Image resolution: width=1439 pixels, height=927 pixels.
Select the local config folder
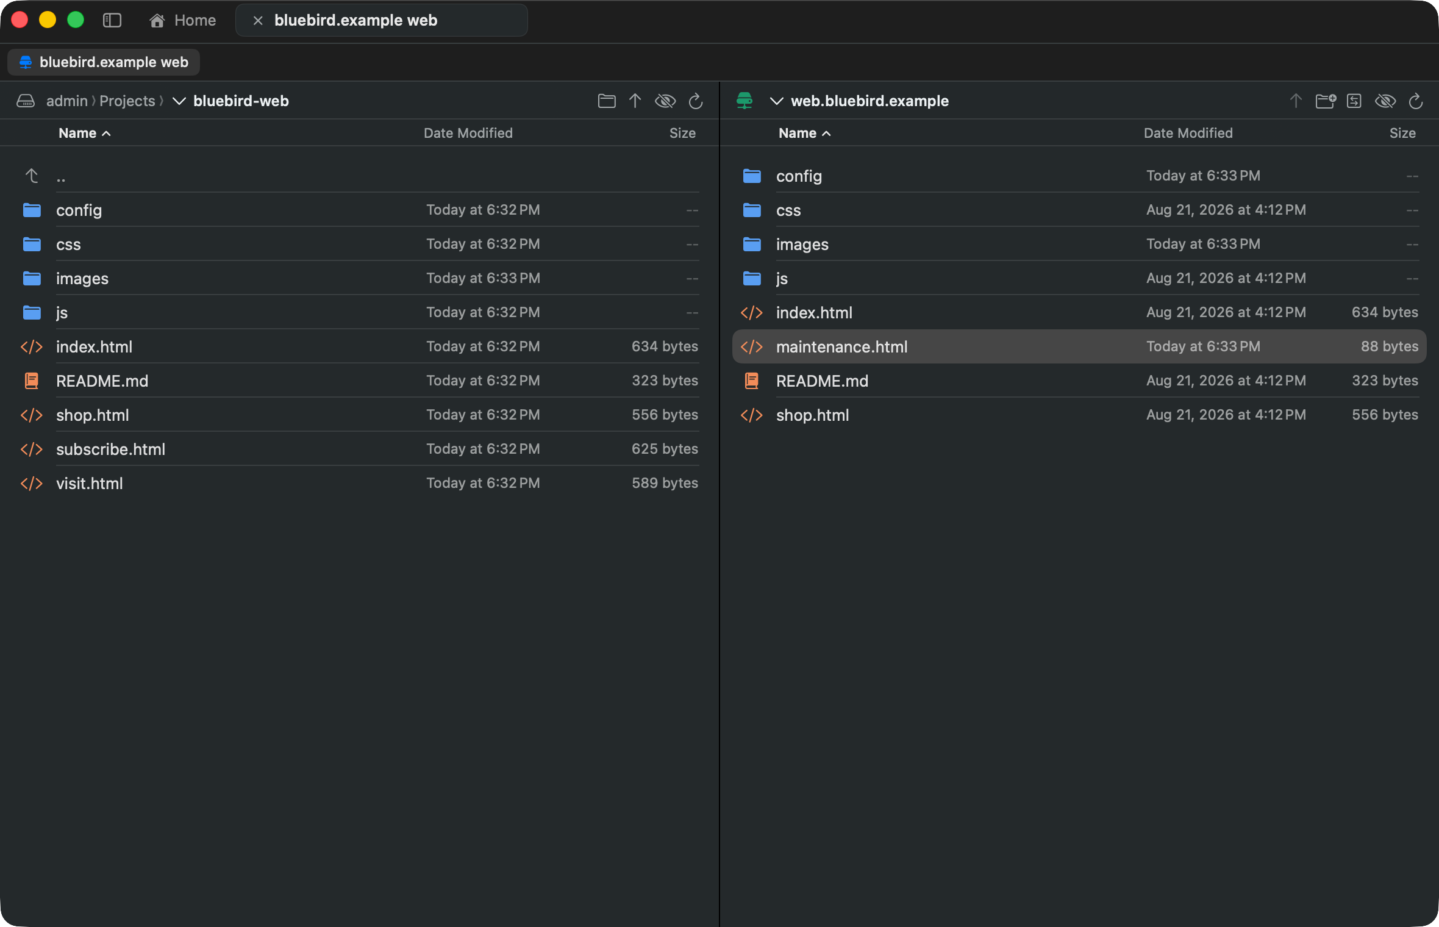[360, 210]
